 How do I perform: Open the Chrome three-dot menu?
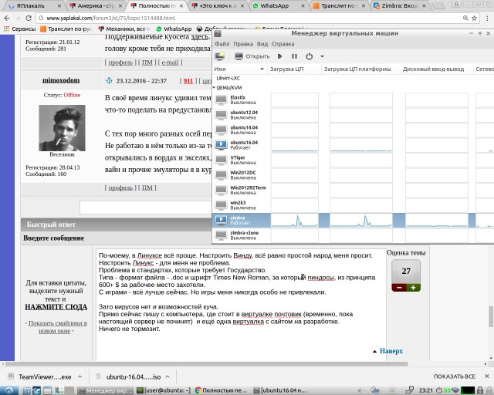pyautogui.click(x=487, y=19)
